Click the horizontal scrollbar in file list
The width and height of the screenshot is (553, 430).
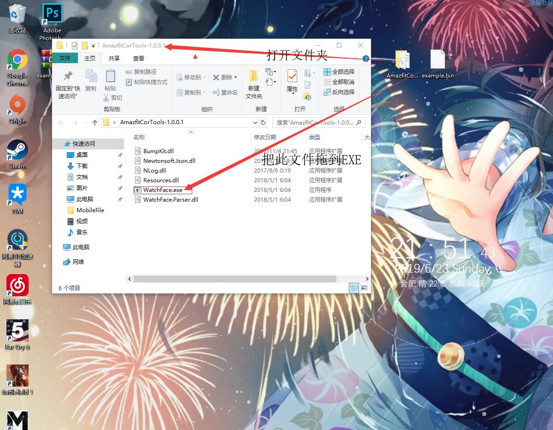pyautogui.click(x=235, y=279)
